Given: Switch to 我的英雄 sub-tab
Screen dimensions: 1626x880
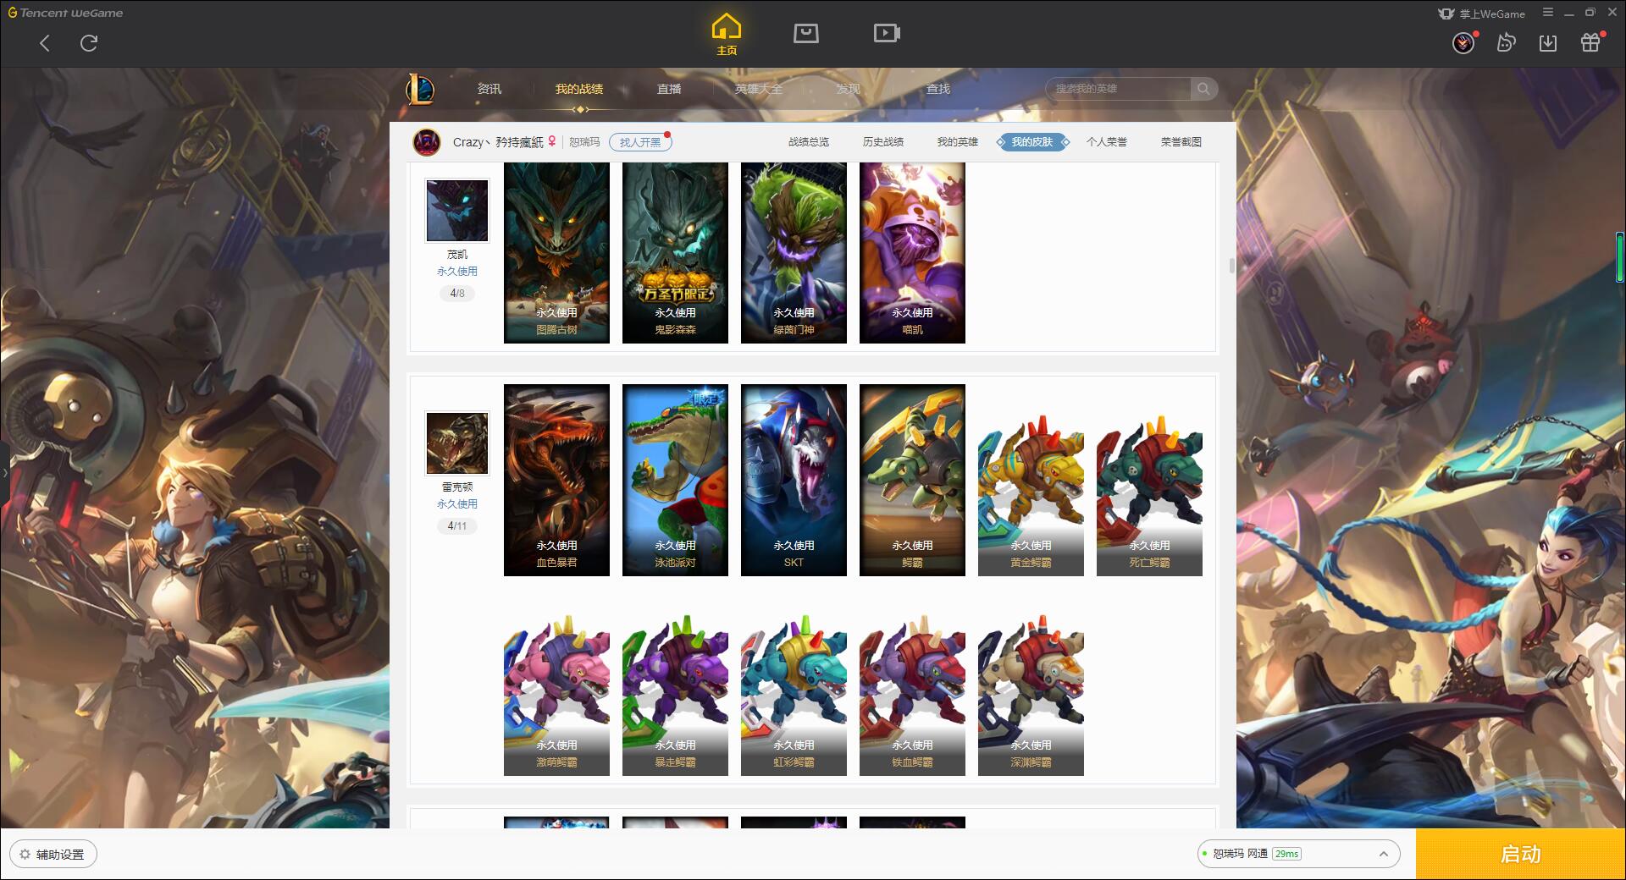Looking at the screenshot, I should (x=958, y=142).
